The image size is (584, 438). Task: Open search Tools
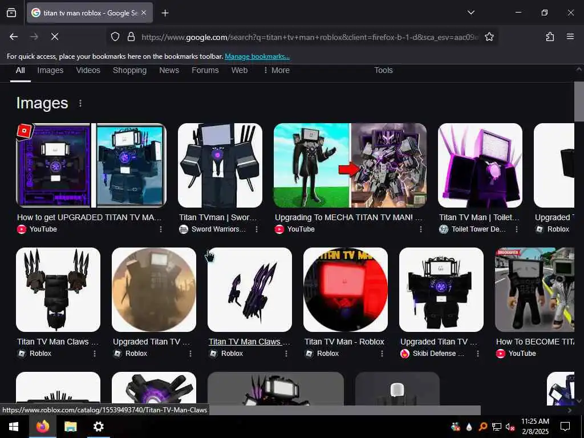click(x=383, y=70)
